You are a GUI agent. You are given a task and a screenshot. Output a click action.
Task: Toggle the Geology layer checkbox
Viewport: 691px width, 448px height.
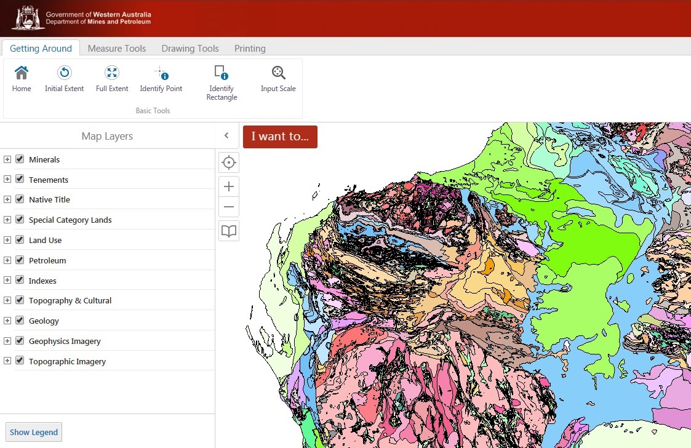[20, 321]
